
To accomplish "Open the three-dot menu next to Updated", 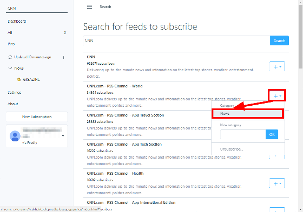I will (x=63, y=57).
